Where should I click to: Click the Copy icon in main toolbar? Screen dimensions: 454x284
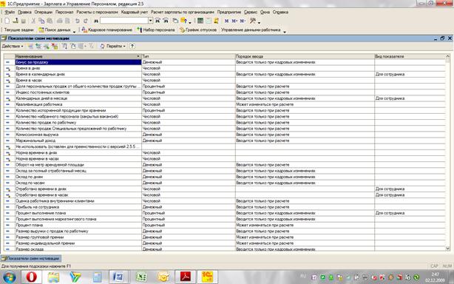(x=41, y=21)
